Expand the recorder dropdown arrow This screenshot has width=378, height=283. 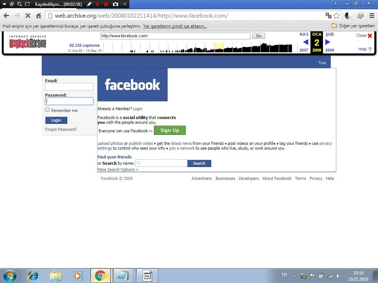[5, 4]
